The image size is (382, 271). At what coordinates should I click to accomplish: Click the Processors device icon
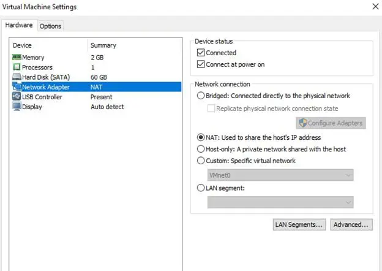pos(17,67)
